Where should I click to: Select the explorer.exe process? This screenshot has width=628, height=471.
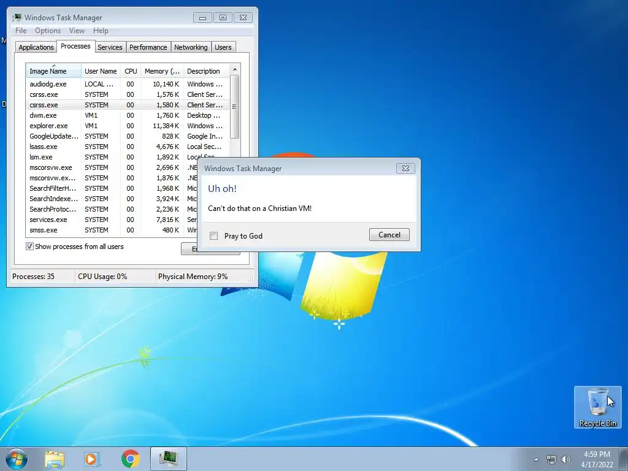(x=128, y=126)
